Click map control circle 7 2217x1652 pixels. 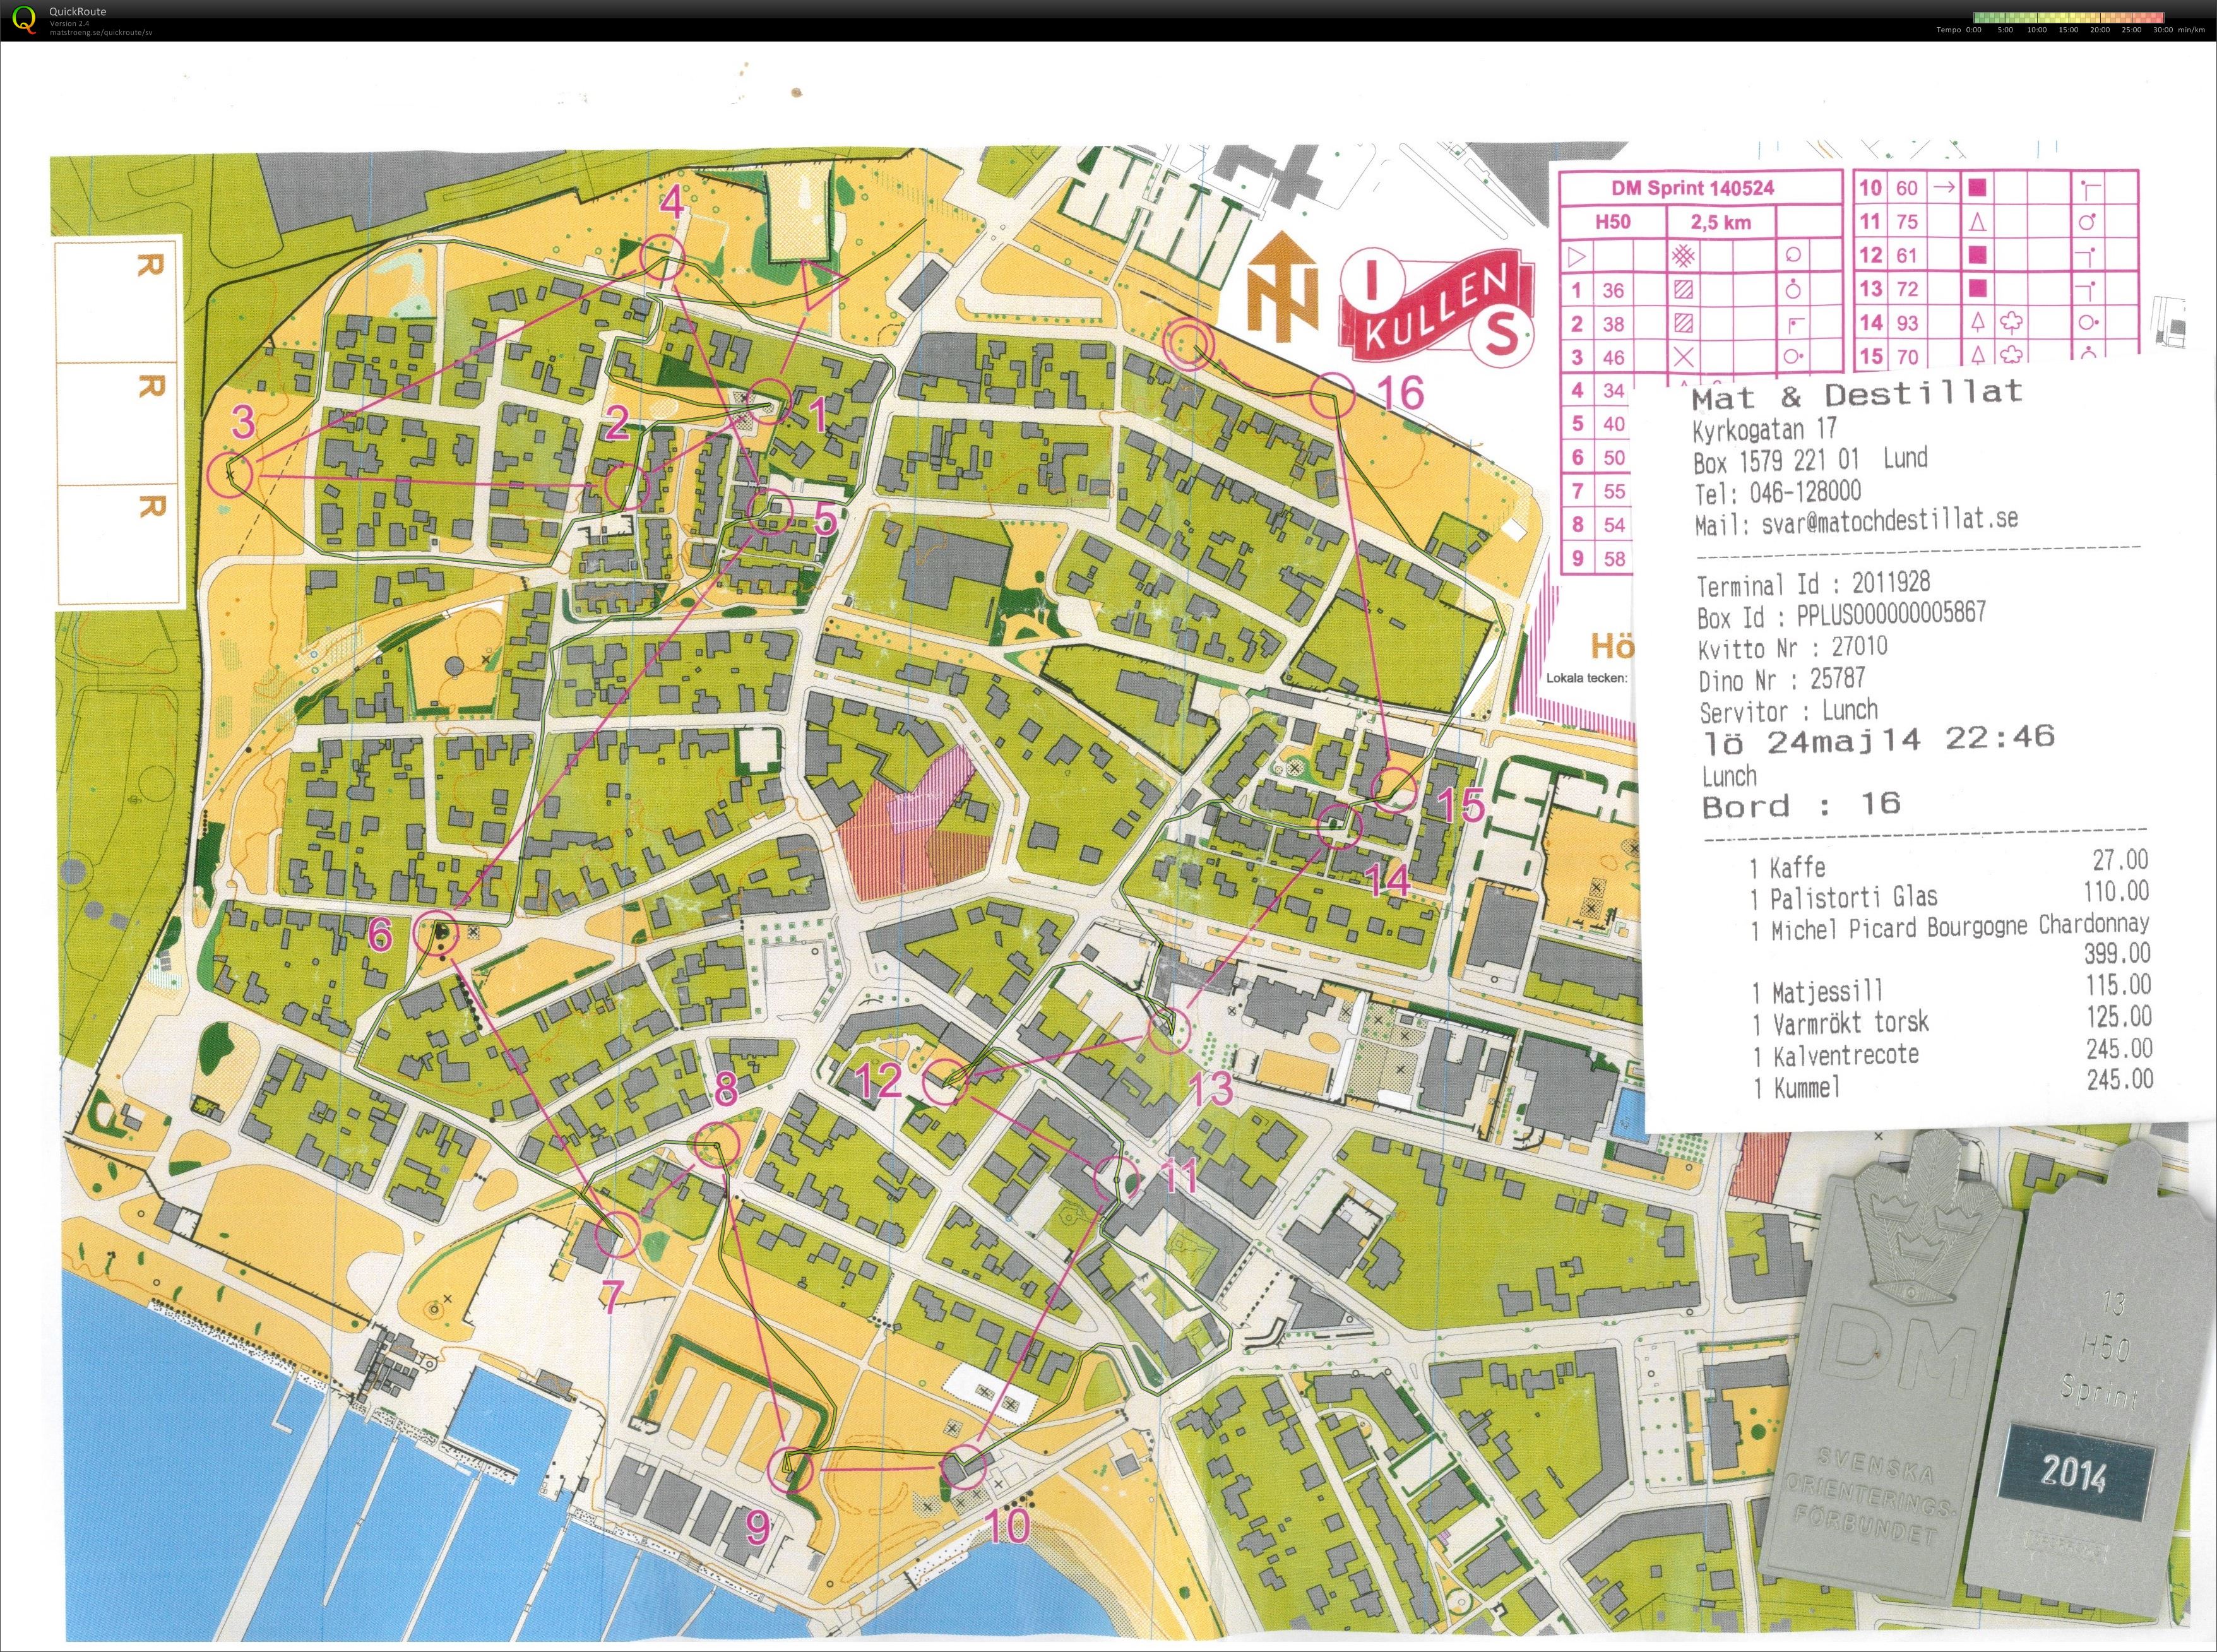click(617, 1234)
